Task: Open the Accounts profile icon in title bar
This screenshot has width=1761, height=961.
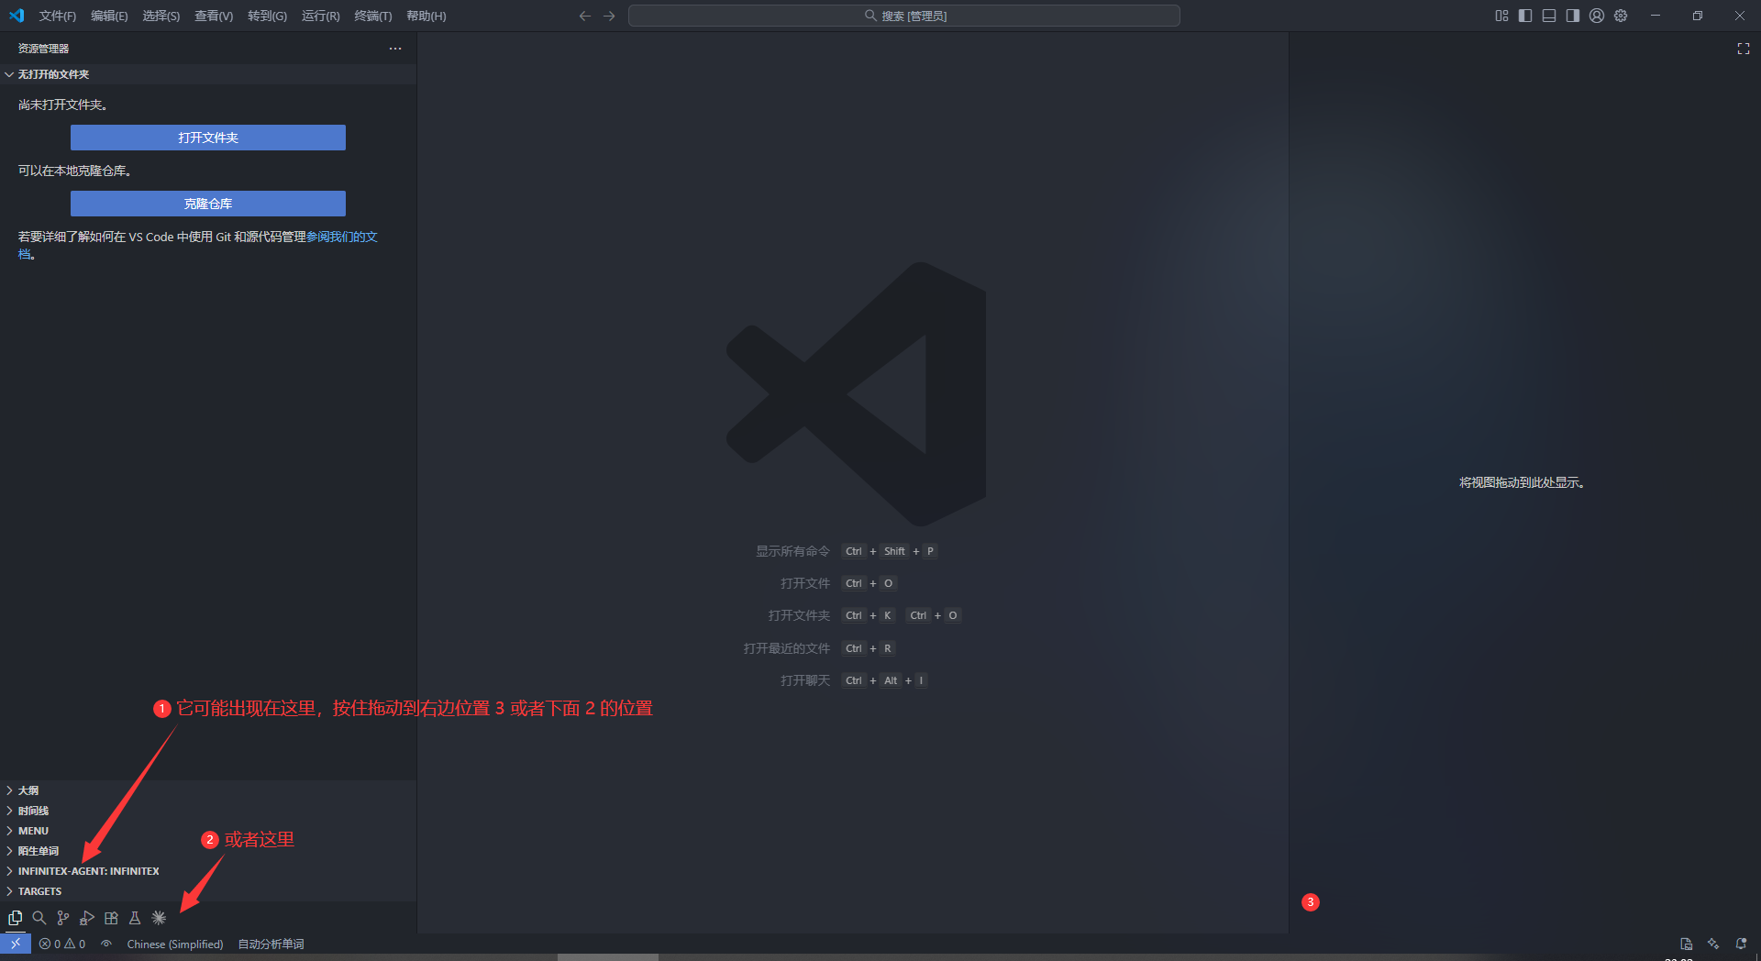Action: tap(1597, 16)
